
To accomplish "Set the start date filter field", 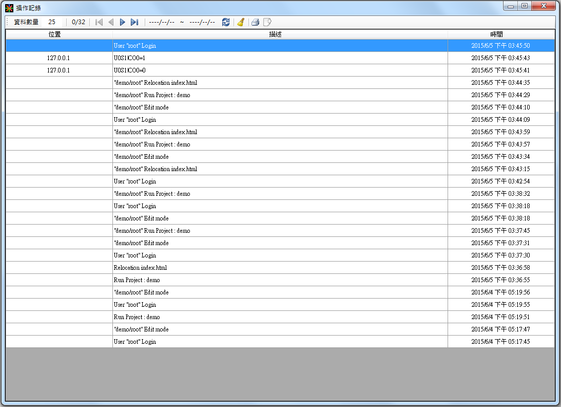I will [x=162, y=22].
